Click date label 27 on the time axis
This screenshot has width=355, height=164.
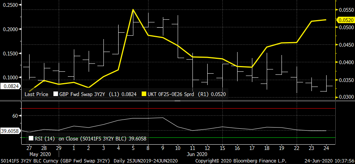tap(29, 148)
